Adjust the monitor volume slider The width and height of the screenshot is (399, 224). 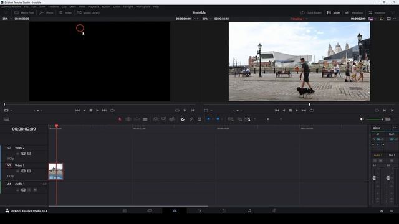[375, 119]
